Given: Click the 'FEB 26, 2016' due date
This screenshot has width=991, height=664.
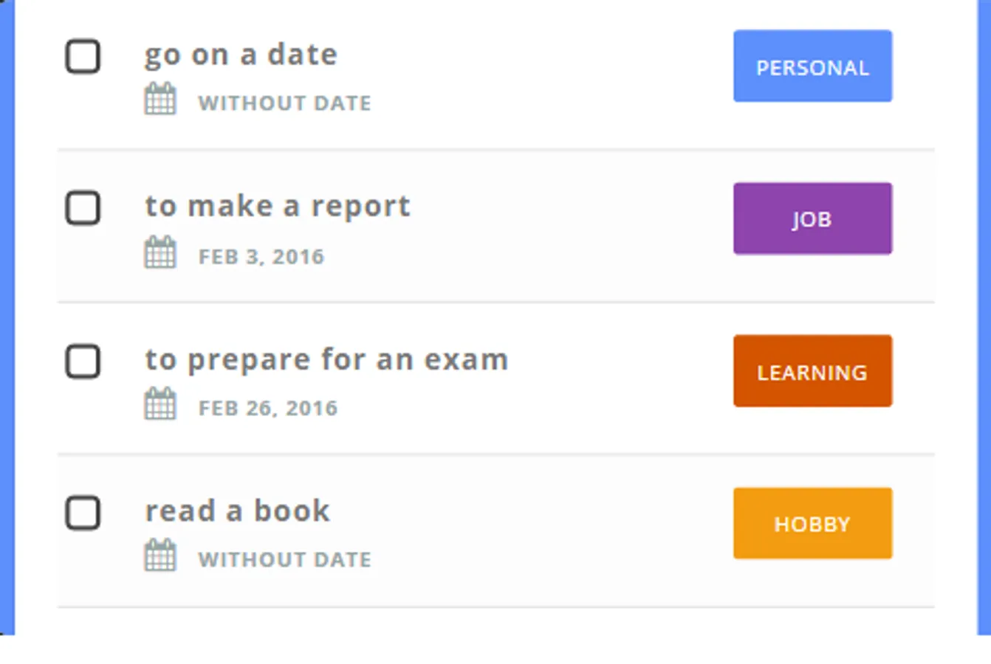Looking at the screenshot, I should [268, 408].
